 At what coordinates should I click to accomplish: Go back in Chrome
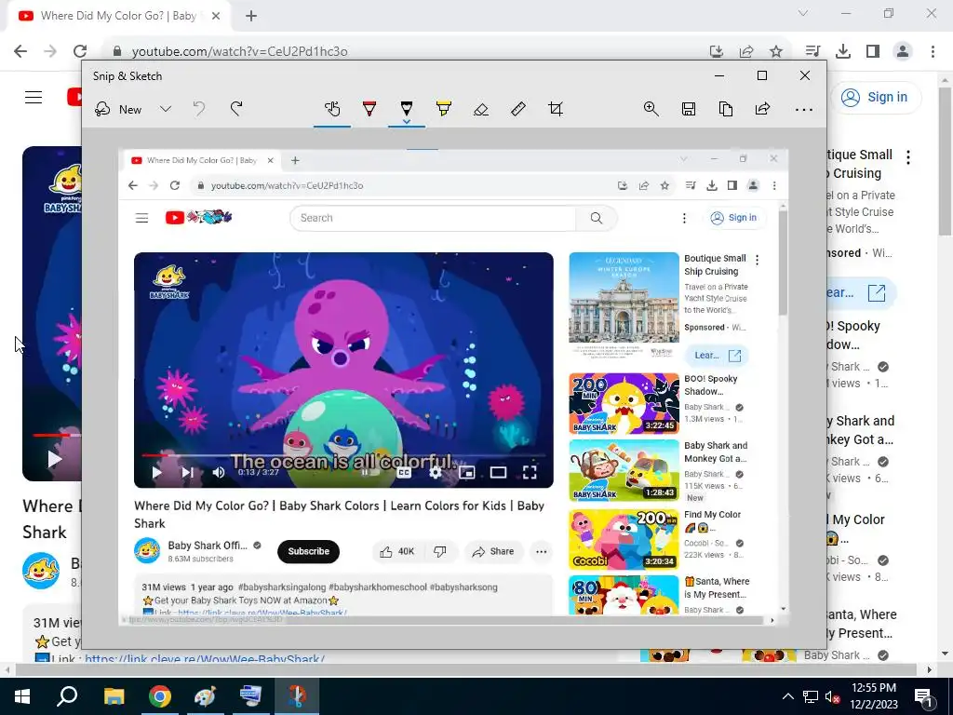coord(20,51)
